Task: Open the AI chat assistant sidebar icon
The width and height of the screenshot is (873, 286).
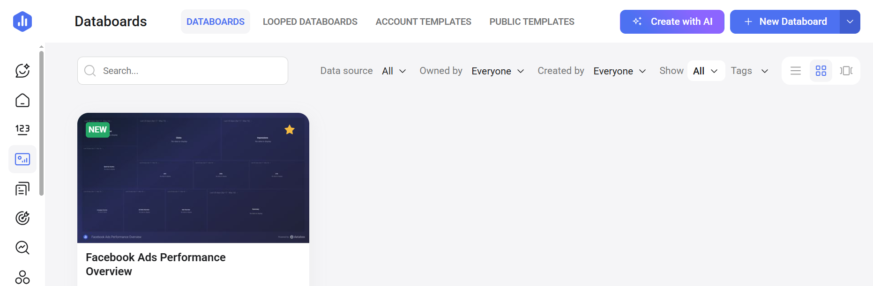Action: (x=22, y=71)
